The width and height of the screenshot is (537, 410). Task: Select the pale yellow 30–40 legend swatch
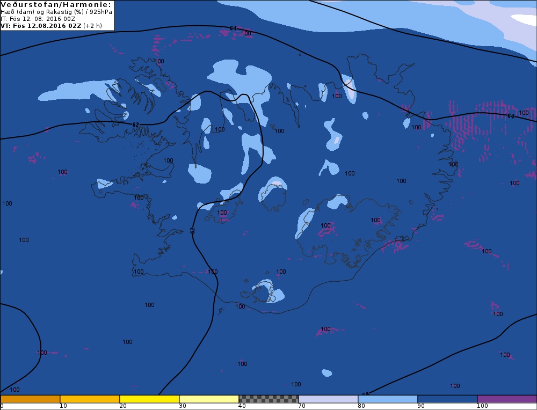(209, 399)
